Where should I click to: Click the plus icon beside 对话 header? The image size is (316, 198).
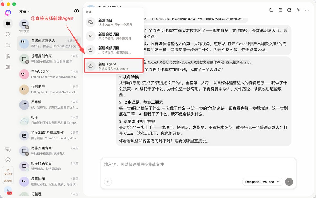[x=76, y=11]
